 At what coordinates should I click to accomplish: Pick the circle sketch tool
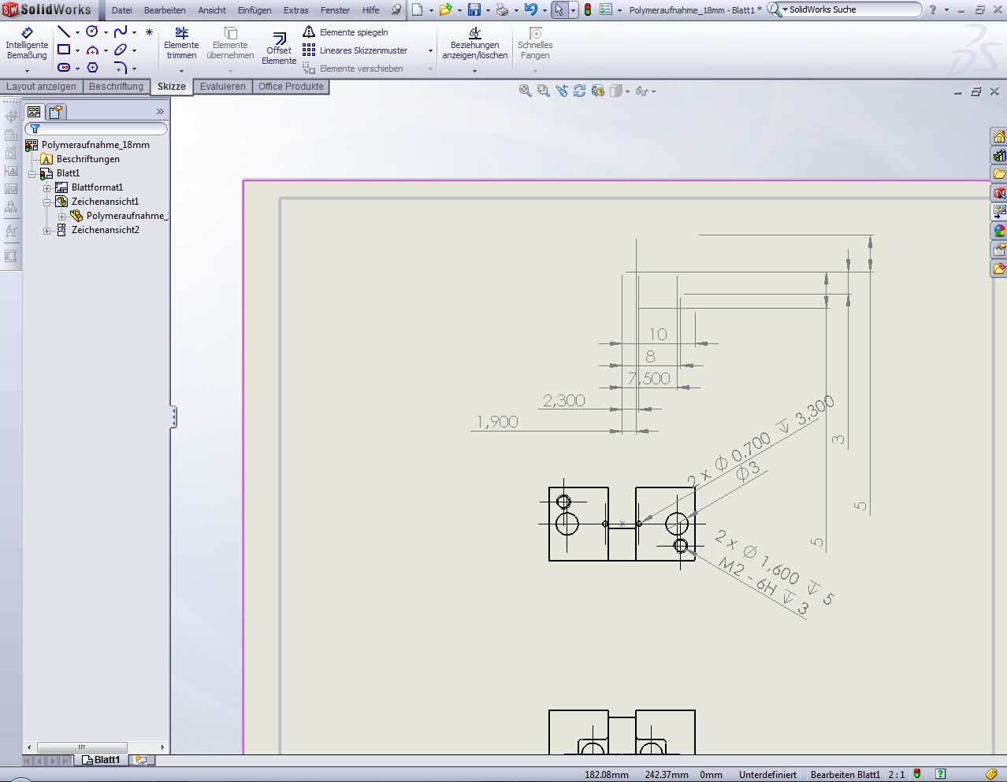pyautogui.click(x=92, y=32)
